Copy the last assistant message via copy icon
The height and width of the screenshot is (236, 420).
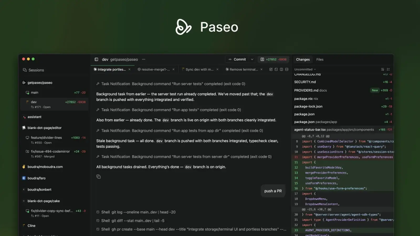pyautogui.click(x=98, y=177)
